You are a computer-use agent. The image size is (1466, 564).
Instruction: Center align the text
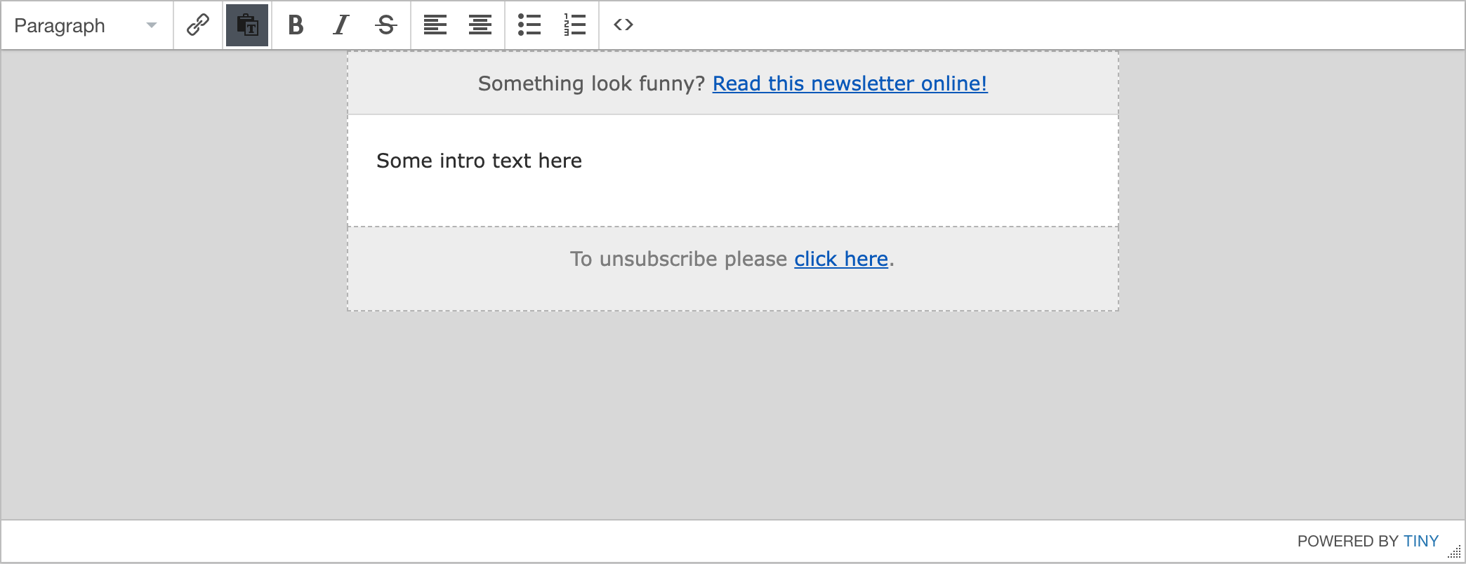[480, 25]
